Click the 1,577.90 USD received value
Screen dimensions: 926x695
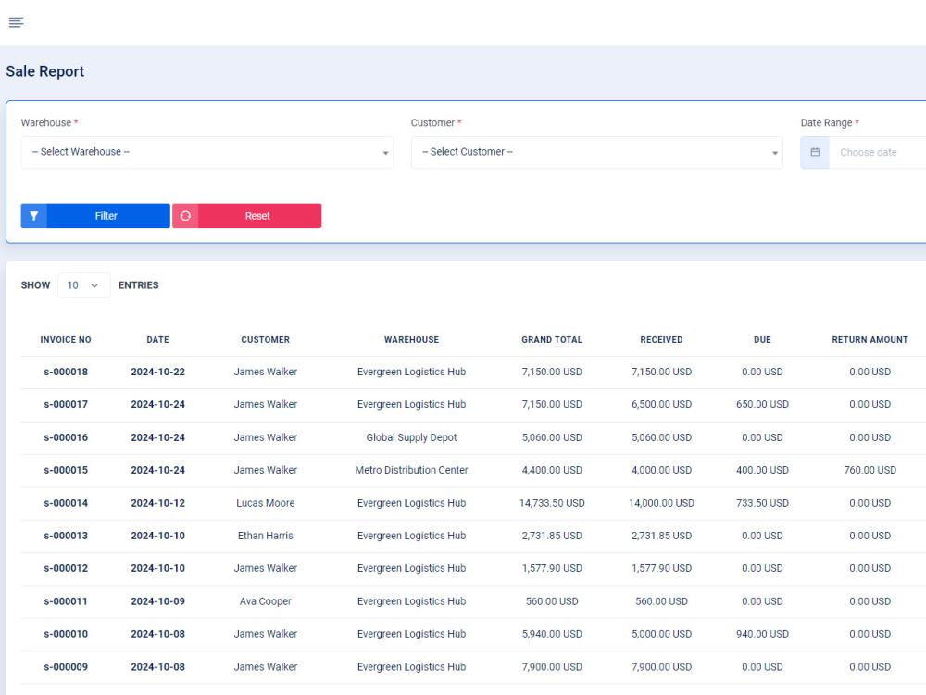pyautogui.click(x=661, y=568)
